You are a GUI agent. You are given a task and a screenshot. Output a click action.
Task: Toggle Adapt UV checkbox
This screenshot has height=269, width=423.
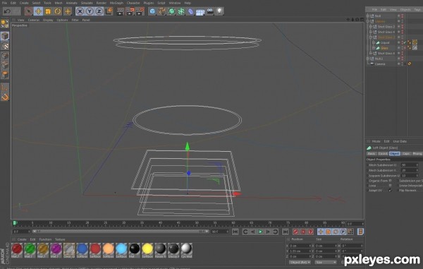pos(390,191)
